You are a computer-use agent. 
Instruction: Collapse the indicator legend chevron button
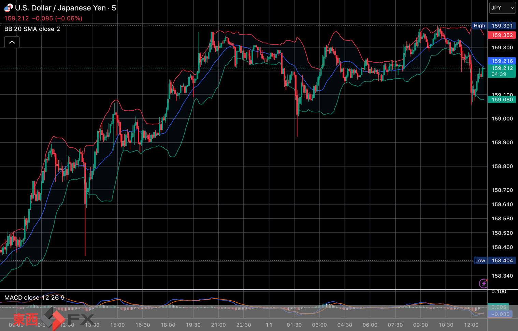[12, 42]
